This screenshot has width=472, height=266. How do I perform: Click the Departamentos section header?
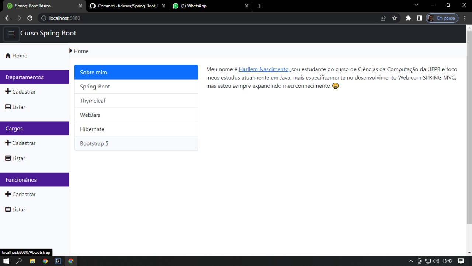[35, 77]
